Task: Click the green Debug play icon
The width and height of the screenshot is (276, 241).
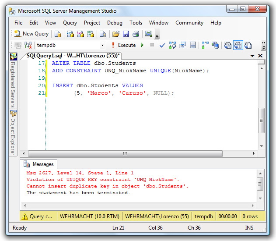Action: coord(142,45)
